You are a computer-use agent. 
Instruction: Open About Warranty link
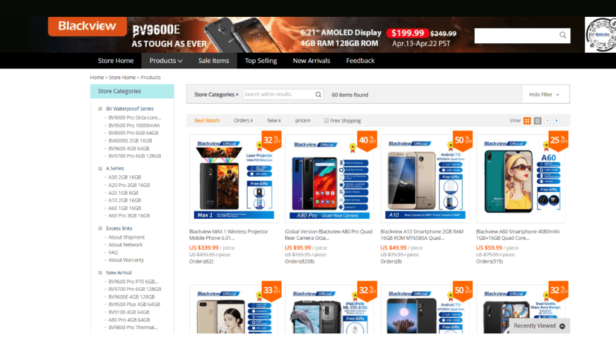126,260
